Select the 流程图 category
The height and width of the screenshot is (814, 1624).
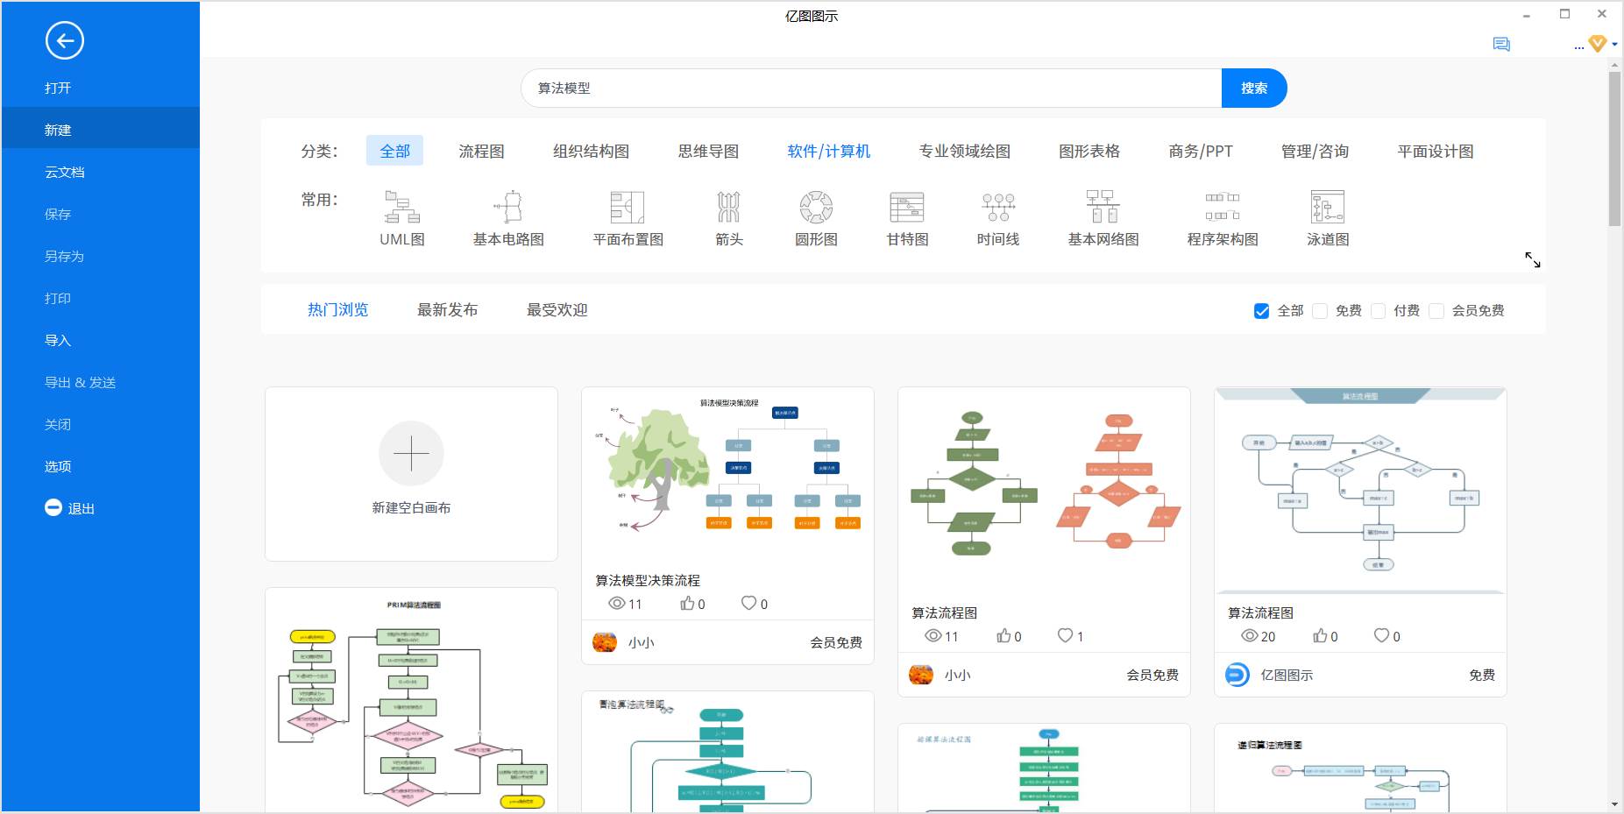(481, 151)
